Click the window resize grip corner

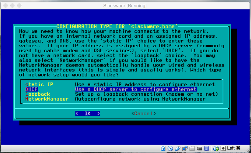(x=247, y=150)
